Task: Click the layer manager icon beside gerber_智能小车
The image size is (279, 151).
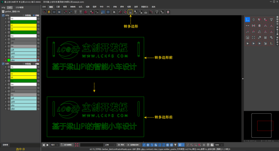Action: pos(3,11)
